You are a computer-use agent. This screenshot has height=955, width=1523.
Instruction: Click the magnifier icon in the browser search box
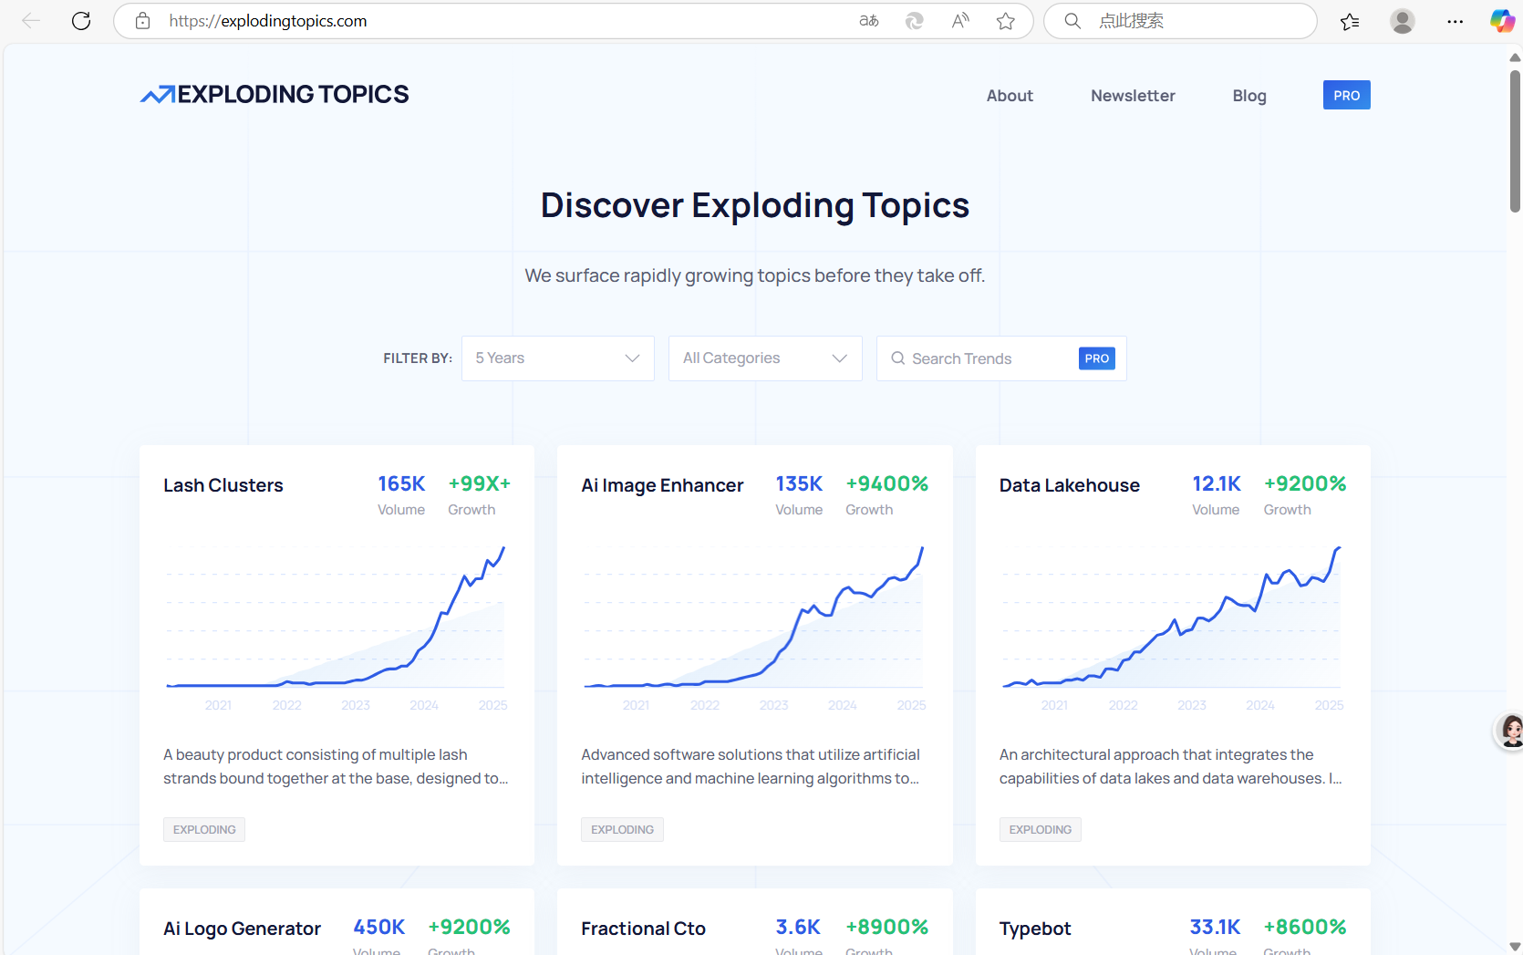coord(1072,21)
